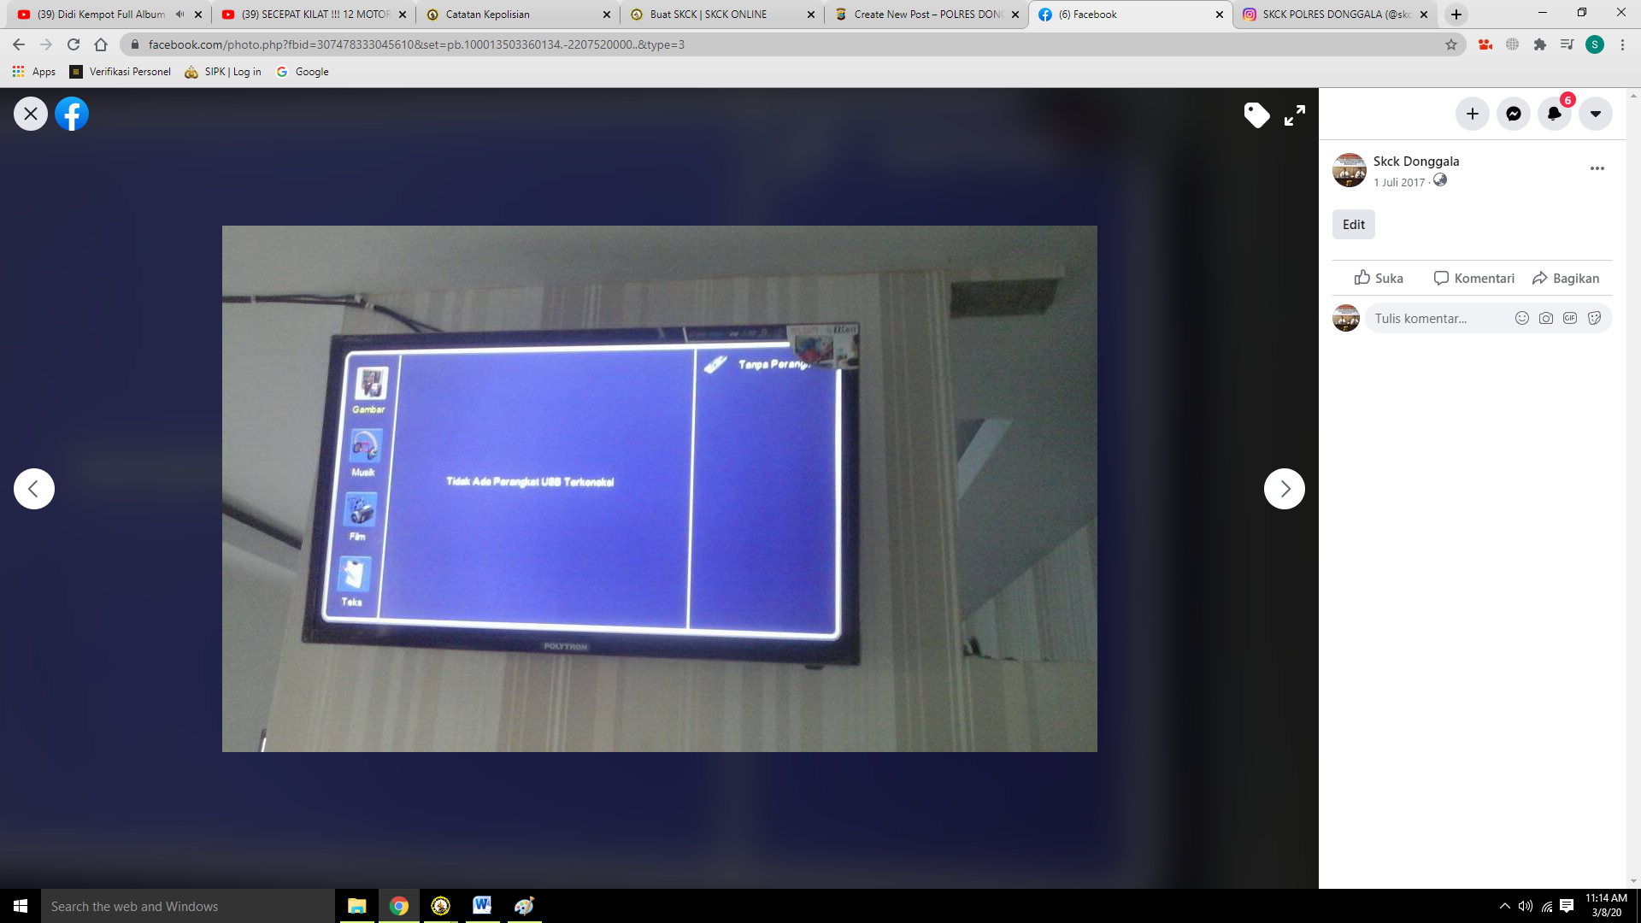Click Bagikan to share the photo

pos(1565,279)
